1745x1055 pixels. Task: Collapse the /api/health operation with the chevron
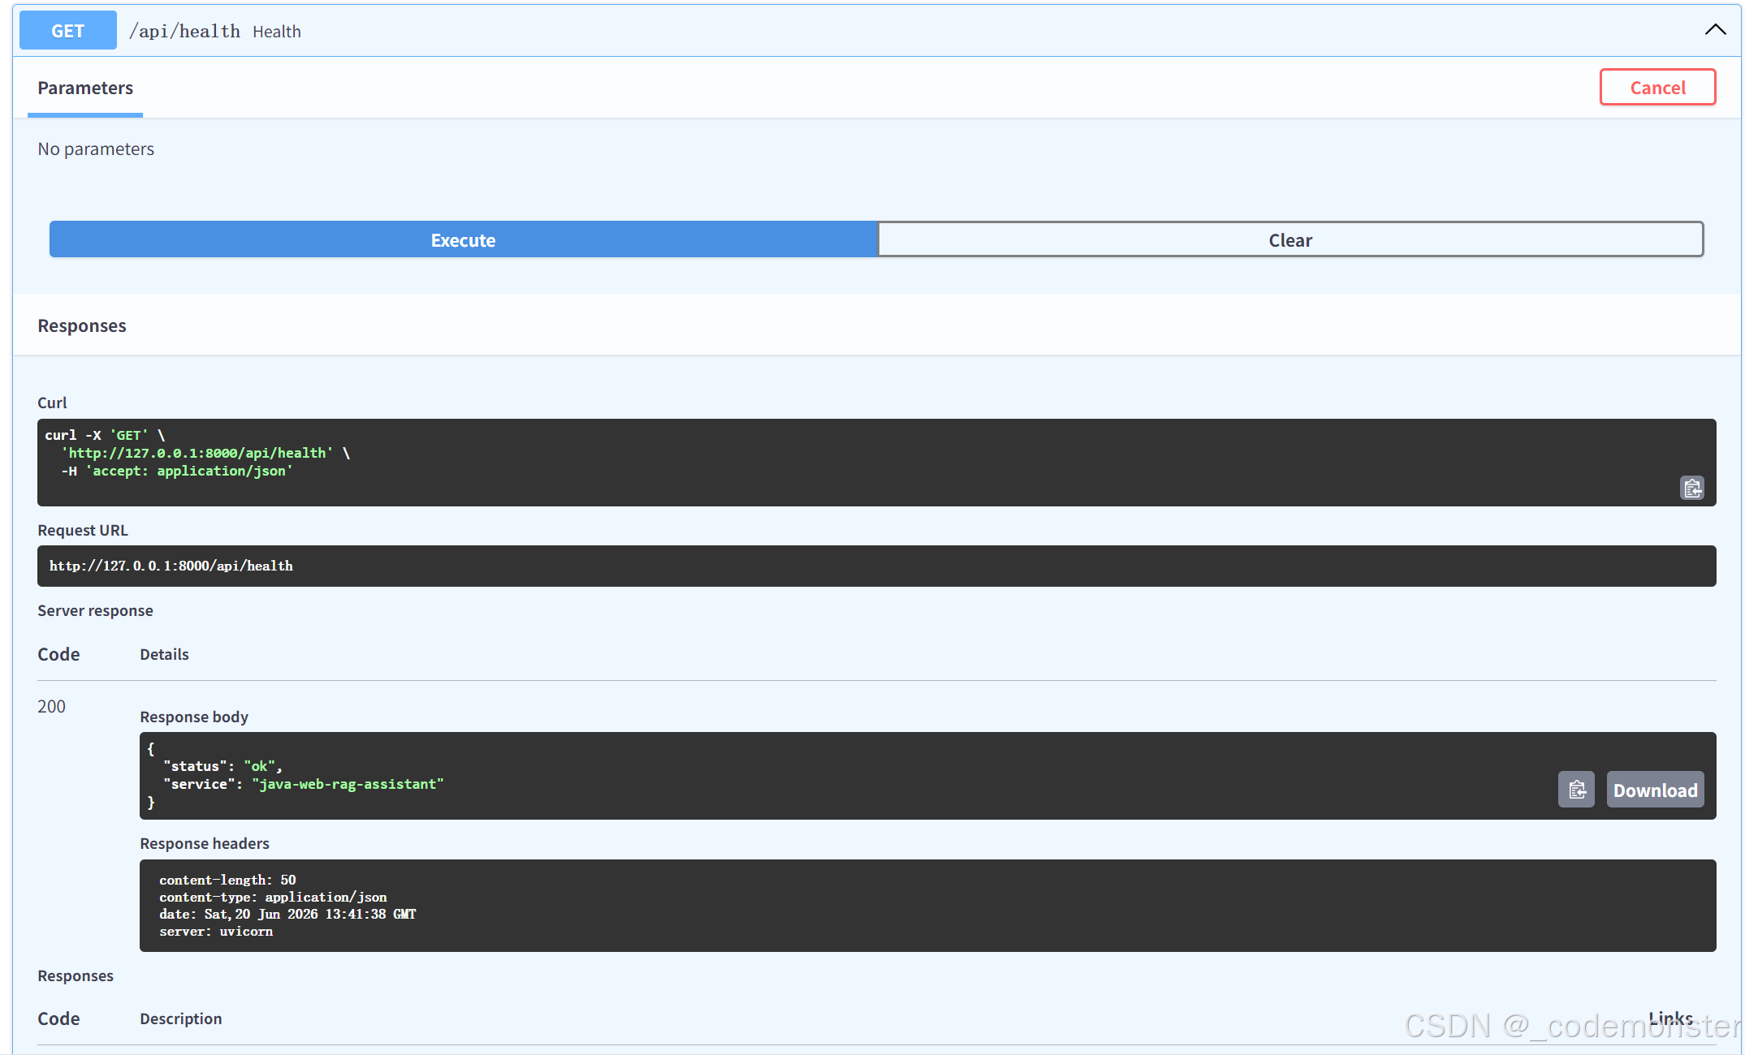click(1715, 30)
